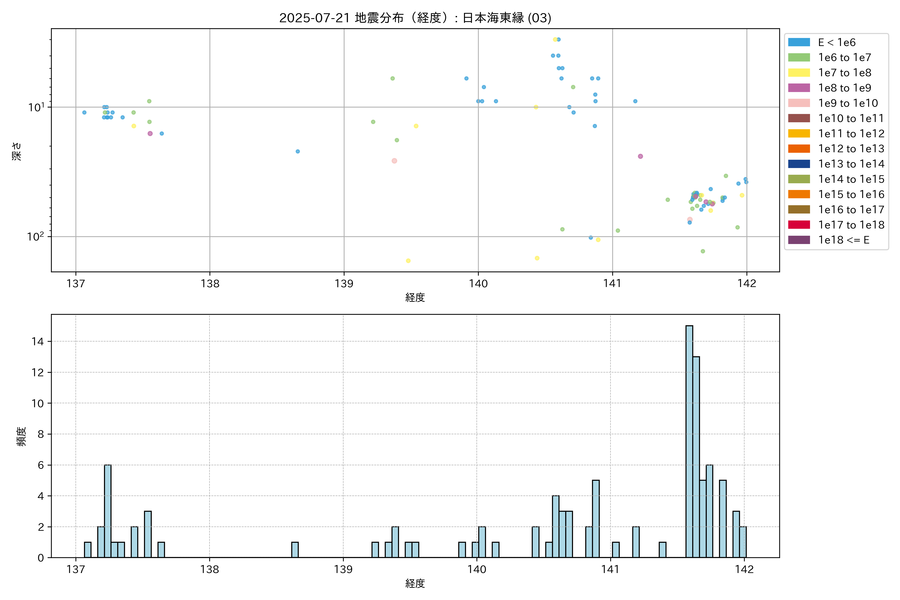This screenshot has height=600, width=900.
Task: Click the navy '1e13 to 1e14' legend swatch
Action: [798, 164]
